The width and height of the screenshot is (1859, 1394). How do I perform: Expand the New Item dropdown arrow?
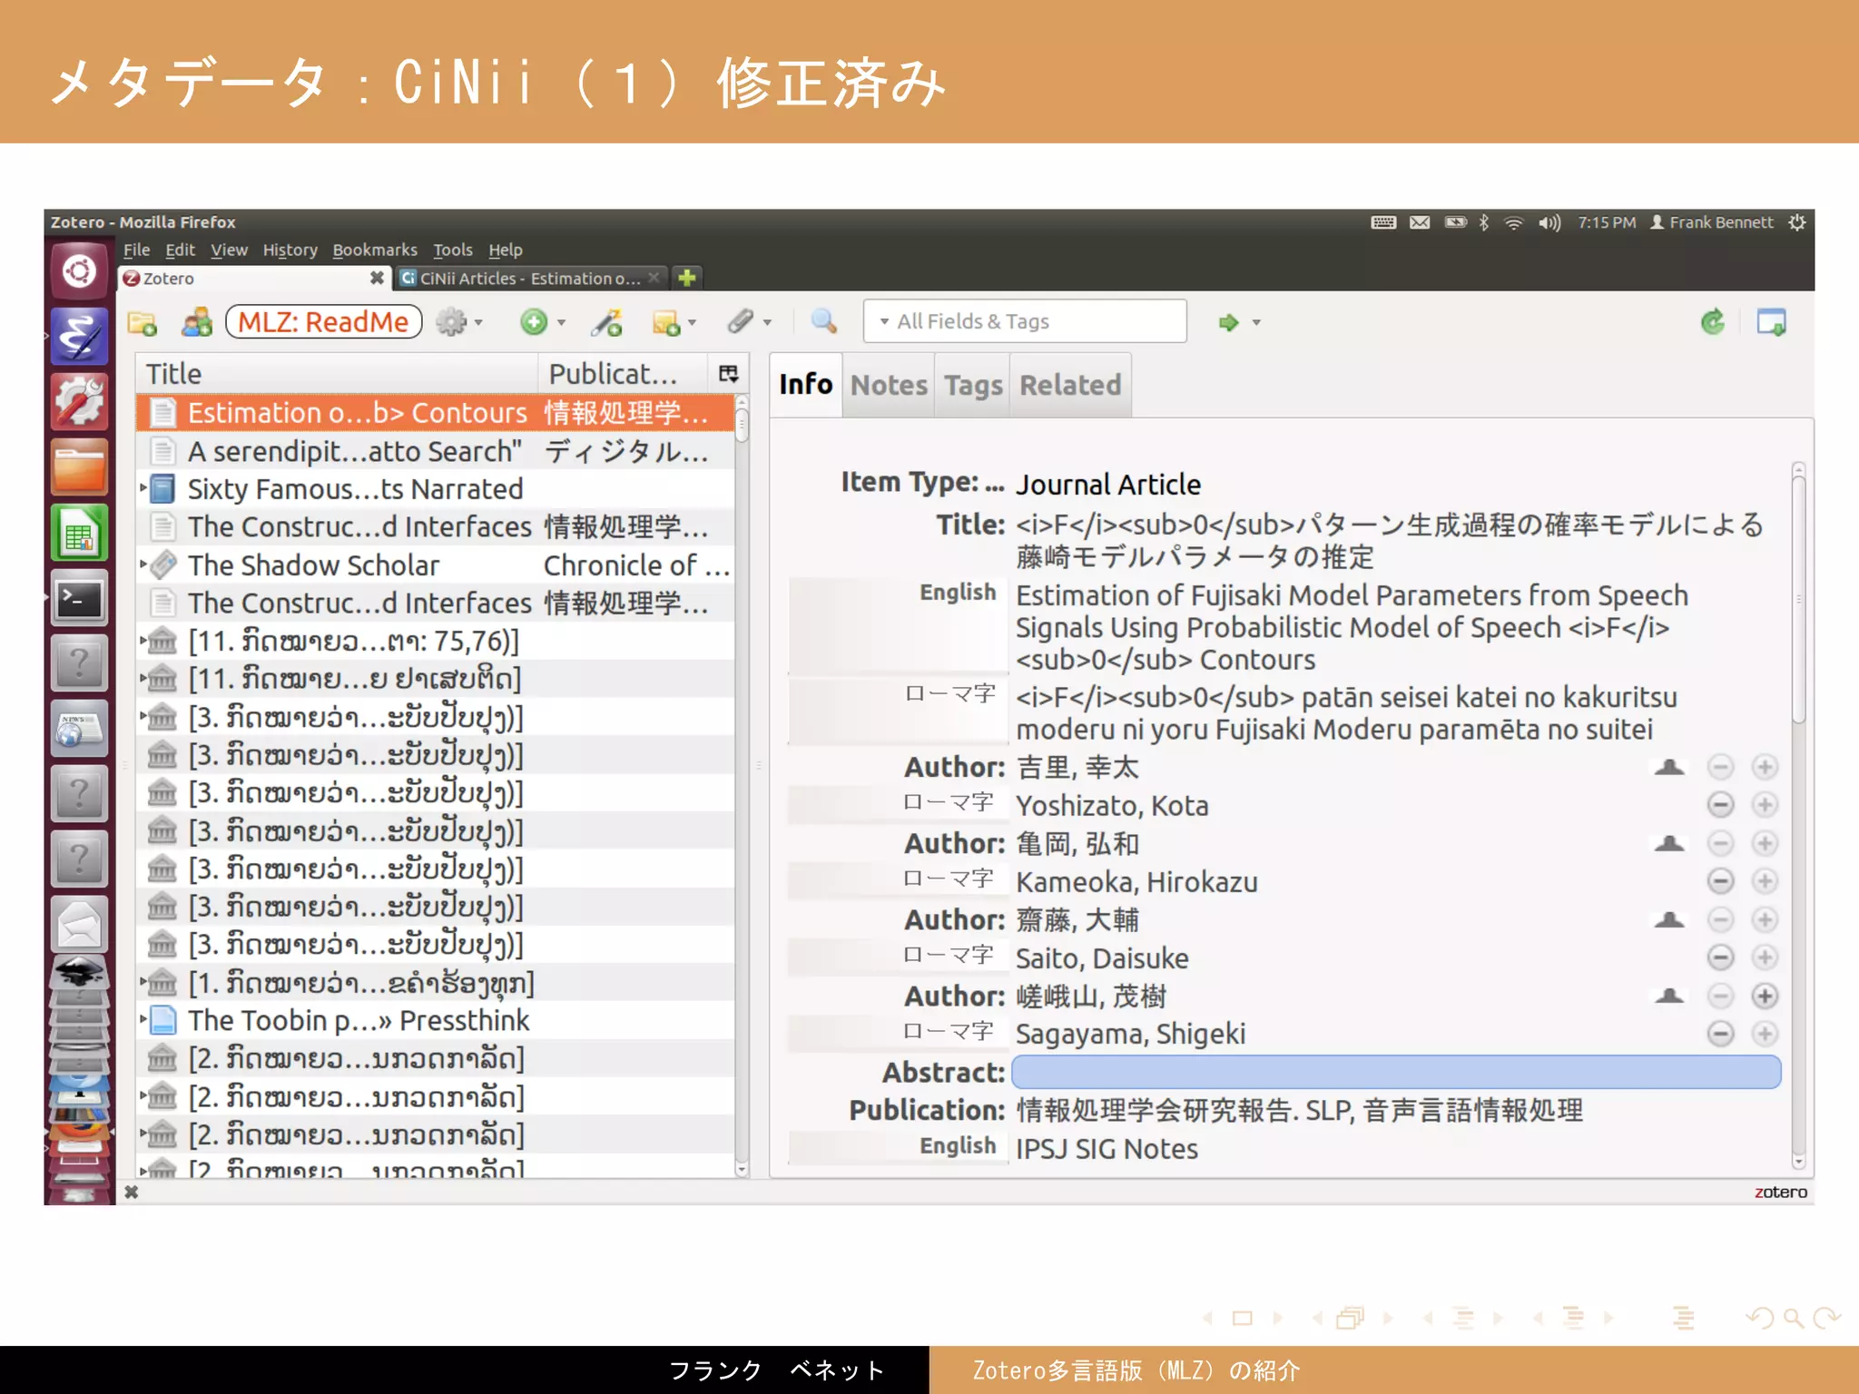click(x=562, y=322)
